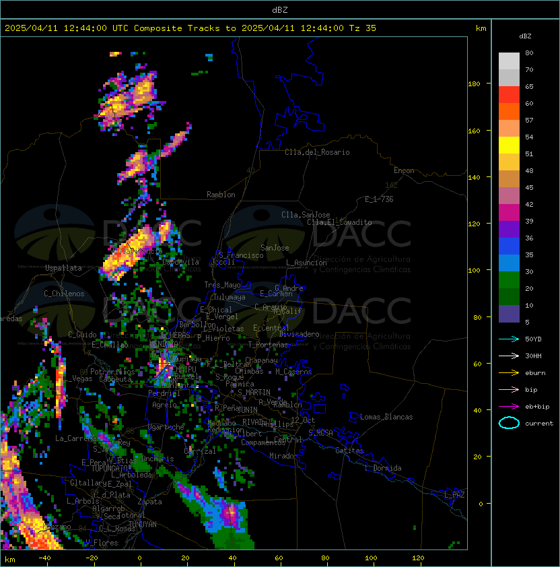The image size is (560, 567).
Task: Click the 140 tick on vertical axis
Action: pos(474,178)
